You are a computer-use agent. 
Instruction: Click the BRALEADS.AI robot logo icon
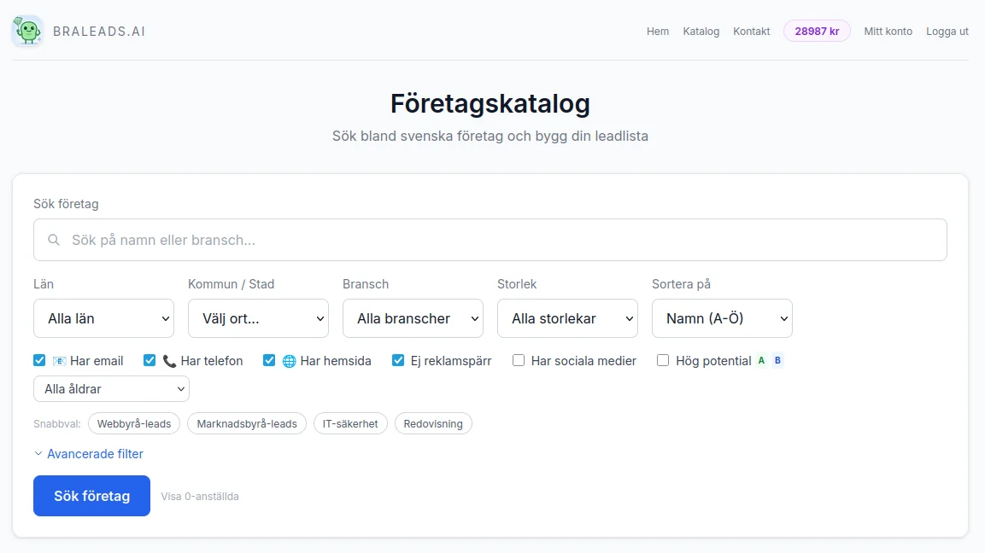coord(27,32)
